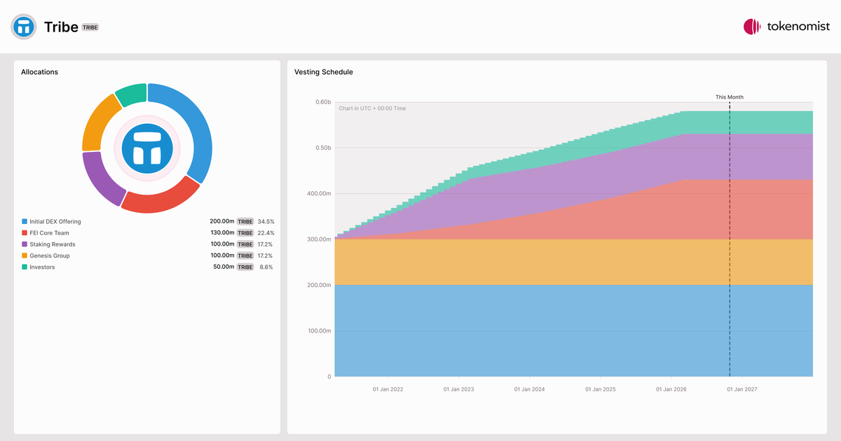
Task: Click TRIBE badge in Investors row
Action: [x=245, y=267]
